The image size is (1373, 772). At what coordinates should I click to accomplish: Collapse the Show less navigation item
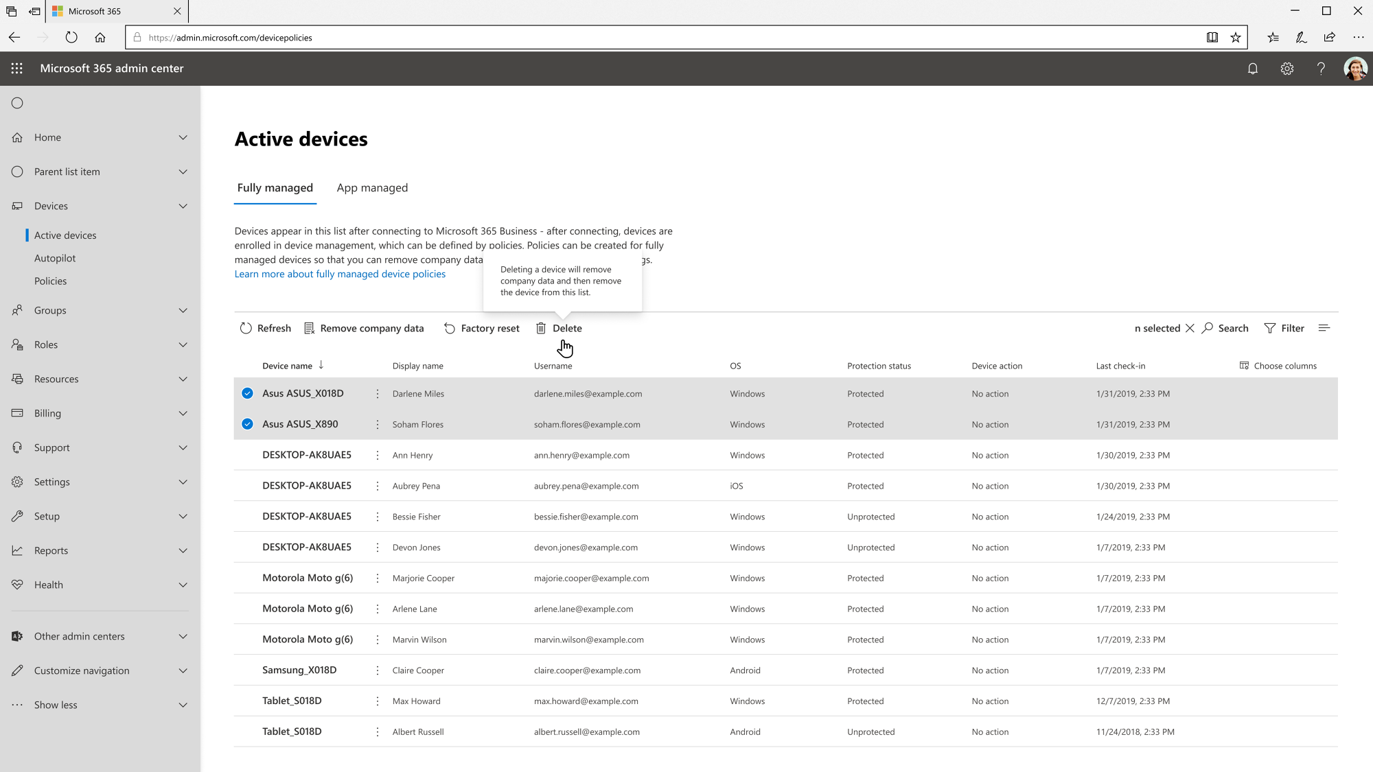click(183, 705)
